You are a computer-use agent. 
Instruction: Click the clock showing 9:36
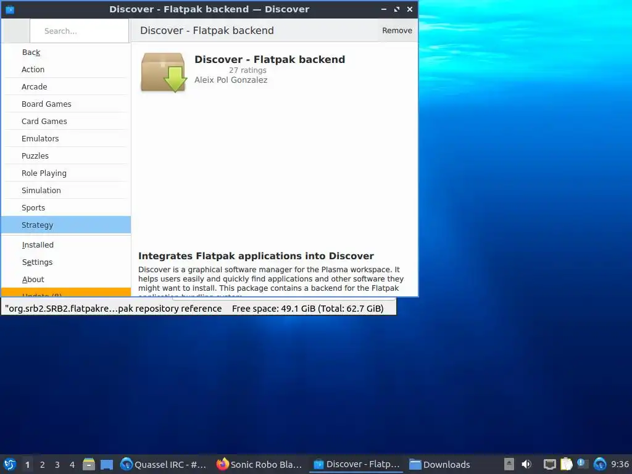620,464
